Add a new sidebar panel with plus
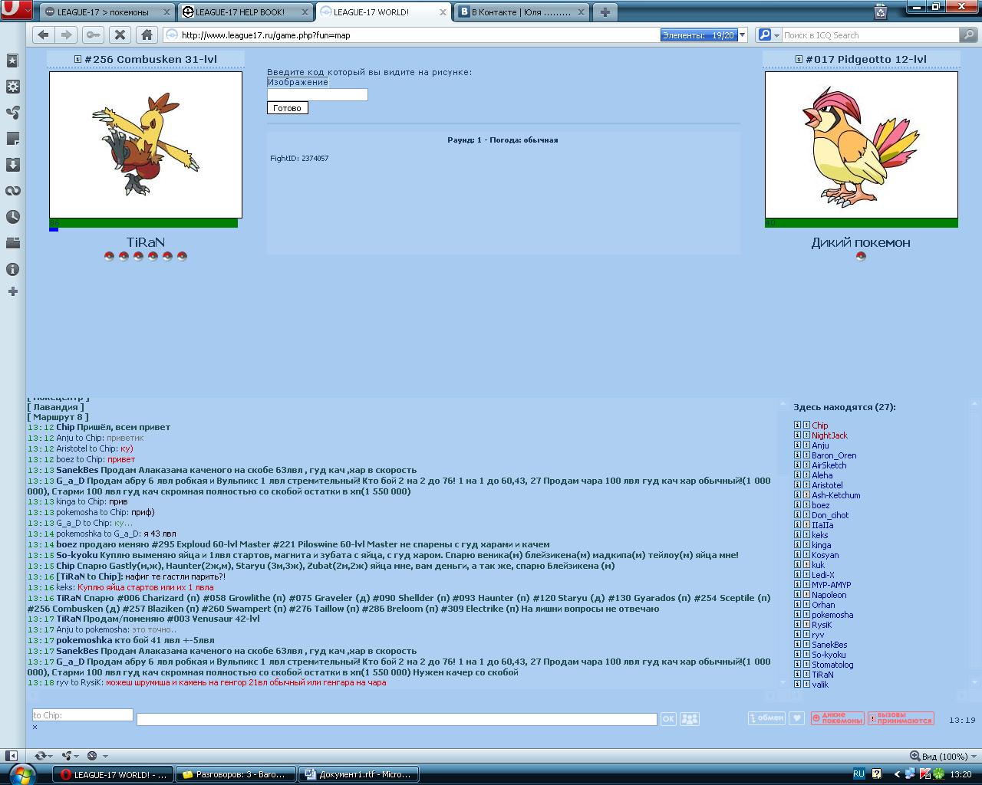Viewport: 982px width, 785px height. tap(12, 291)
